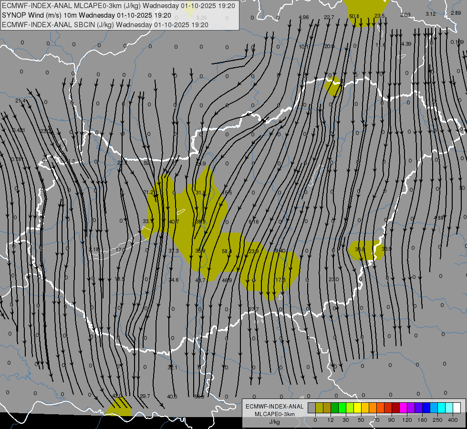Screen dimensions: 467x429
Task: Click the map value '0.781'
Action: 17,159
